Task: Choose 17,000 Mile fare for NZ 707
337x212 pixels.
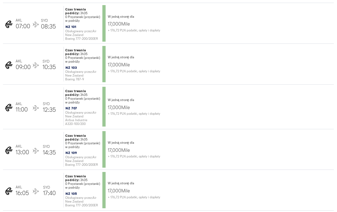Action: [x=119, y=107]
